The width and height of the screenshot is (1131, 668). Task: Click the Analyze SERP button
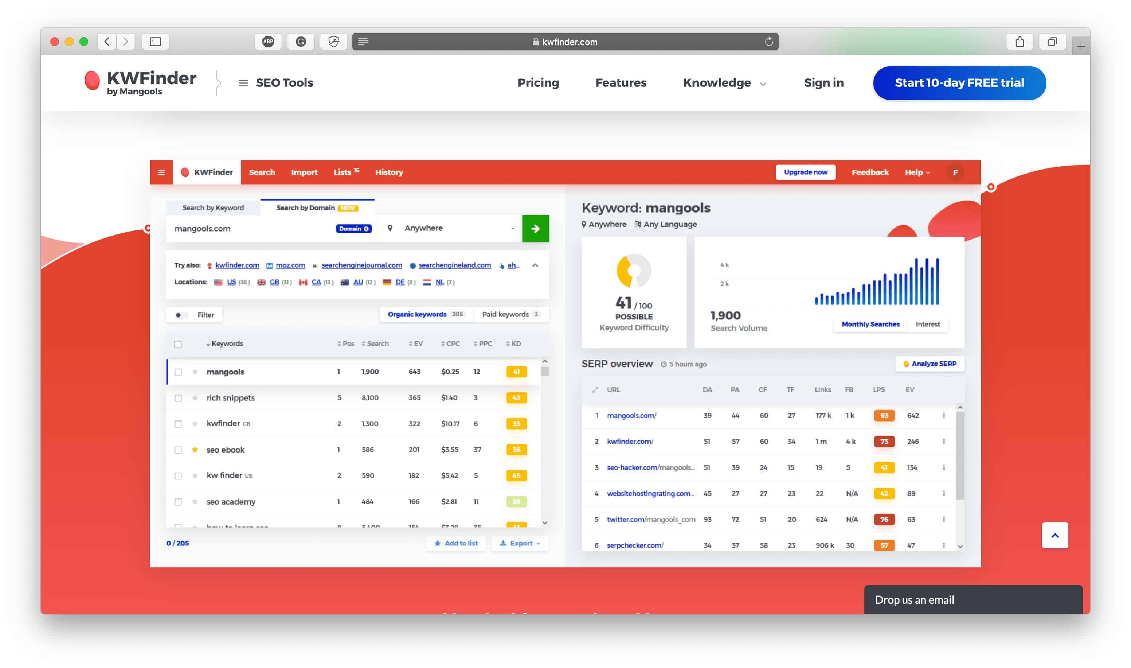[930, 364]
